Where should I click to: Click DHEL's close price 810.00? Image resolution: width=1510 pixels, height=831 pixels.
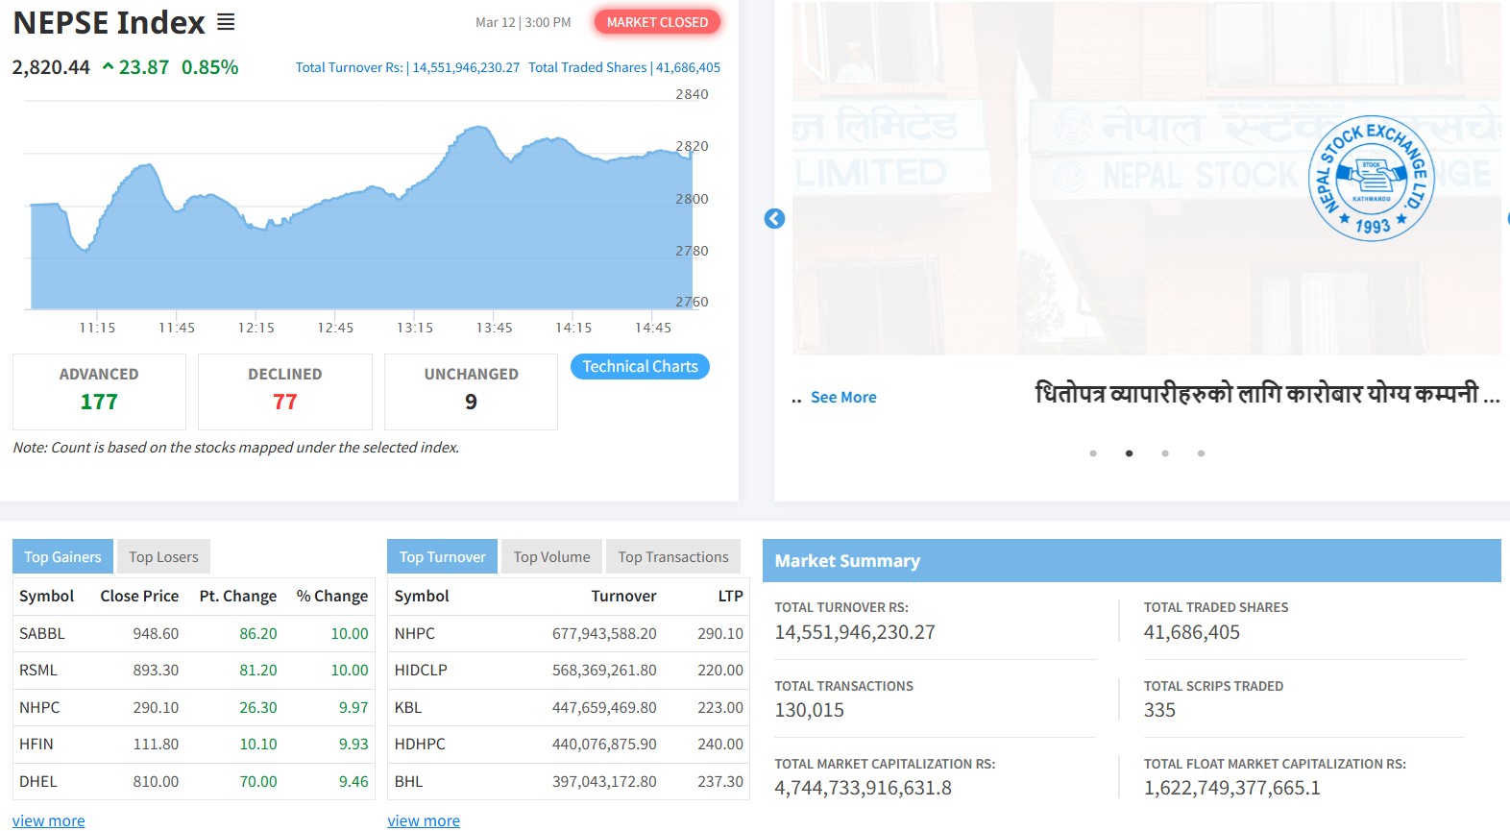pos(156,782)
